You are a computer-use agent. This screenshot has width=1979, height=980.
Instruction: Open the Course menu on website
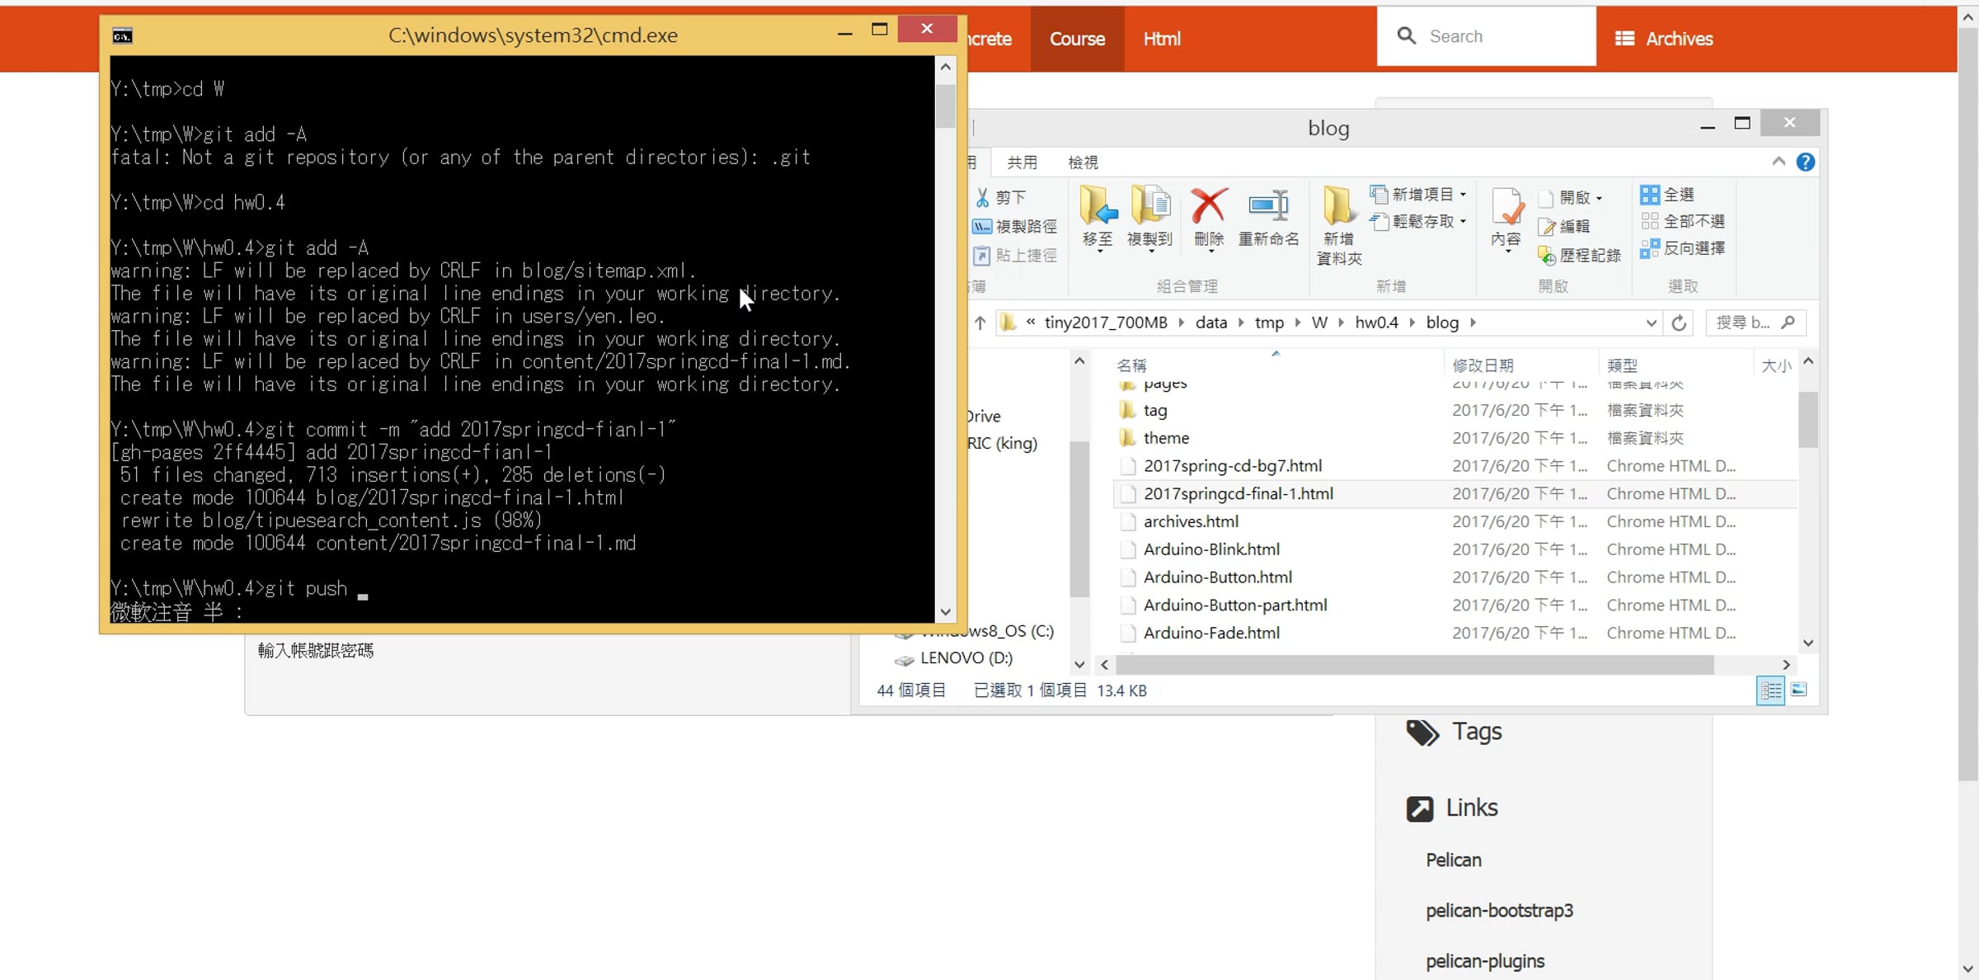tap(1077, 39)
